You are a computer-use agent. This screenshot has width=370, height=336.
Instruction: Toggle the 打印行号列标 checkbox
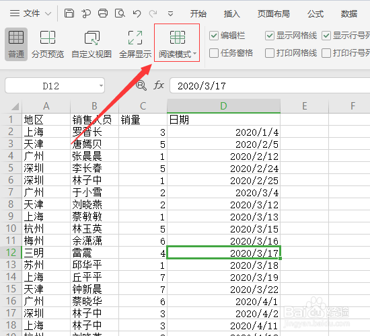(x=326, y=53)
